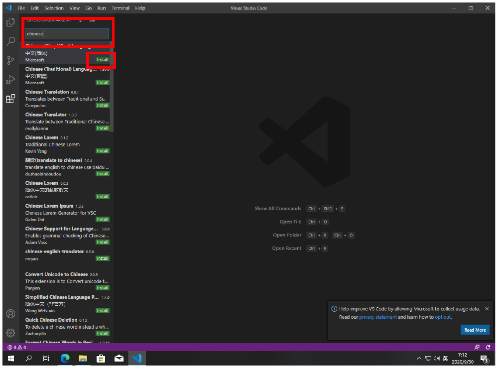Open the Manage gear icon
Screen dimensions: 500x369
pos(10,333)
